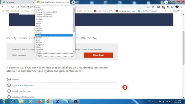
Task: Expand Install Instructions section
Action: [x=19, y=91]
